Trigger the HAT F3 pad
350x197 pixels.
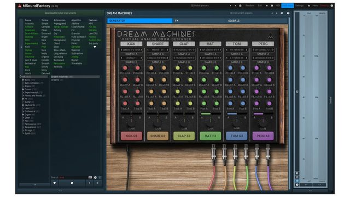click(x=210, y=136)
